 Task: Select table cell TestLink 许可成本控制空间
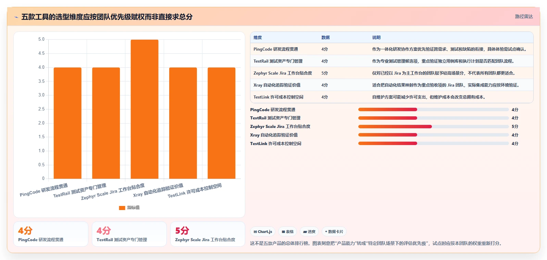[x=278, y=97]
